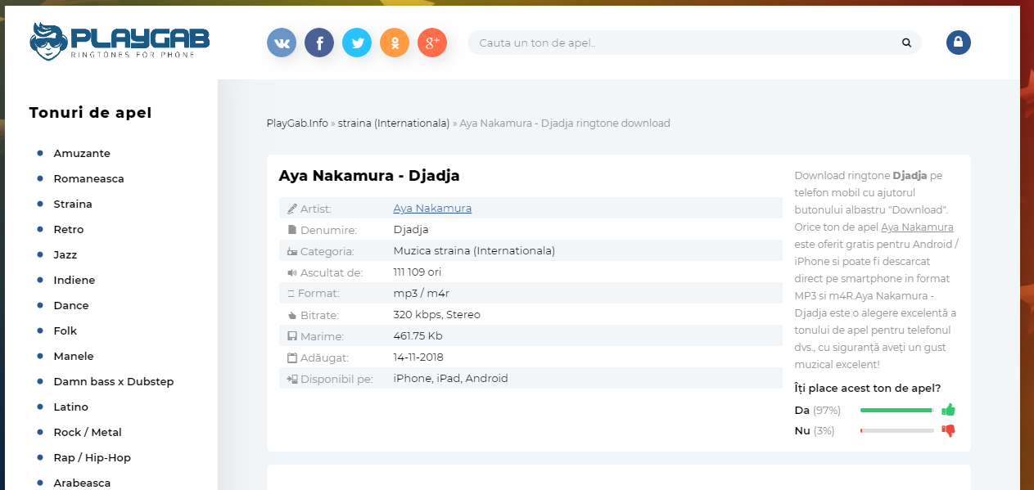1034x490 pixels.
Task: Open the Google Plus social icon
Action: tap(432, 43)
